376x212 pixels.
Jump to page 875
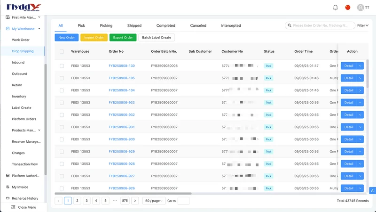coord(125,201)
